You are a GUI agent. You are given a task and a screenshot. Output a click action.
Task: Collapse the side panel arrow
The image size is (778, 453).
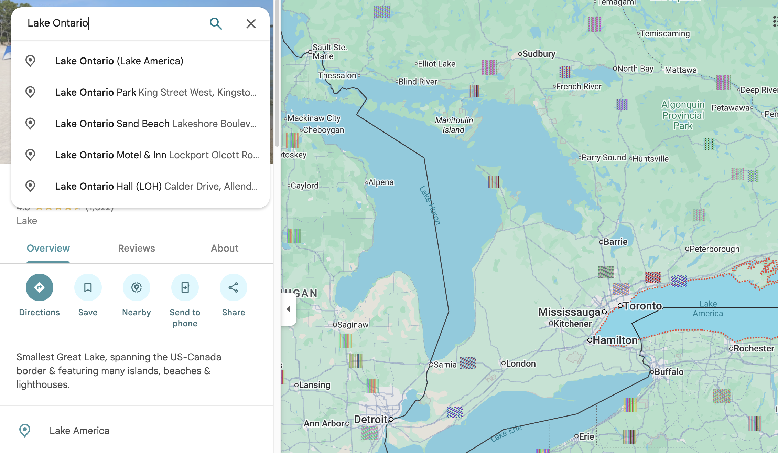coord(289,309)
